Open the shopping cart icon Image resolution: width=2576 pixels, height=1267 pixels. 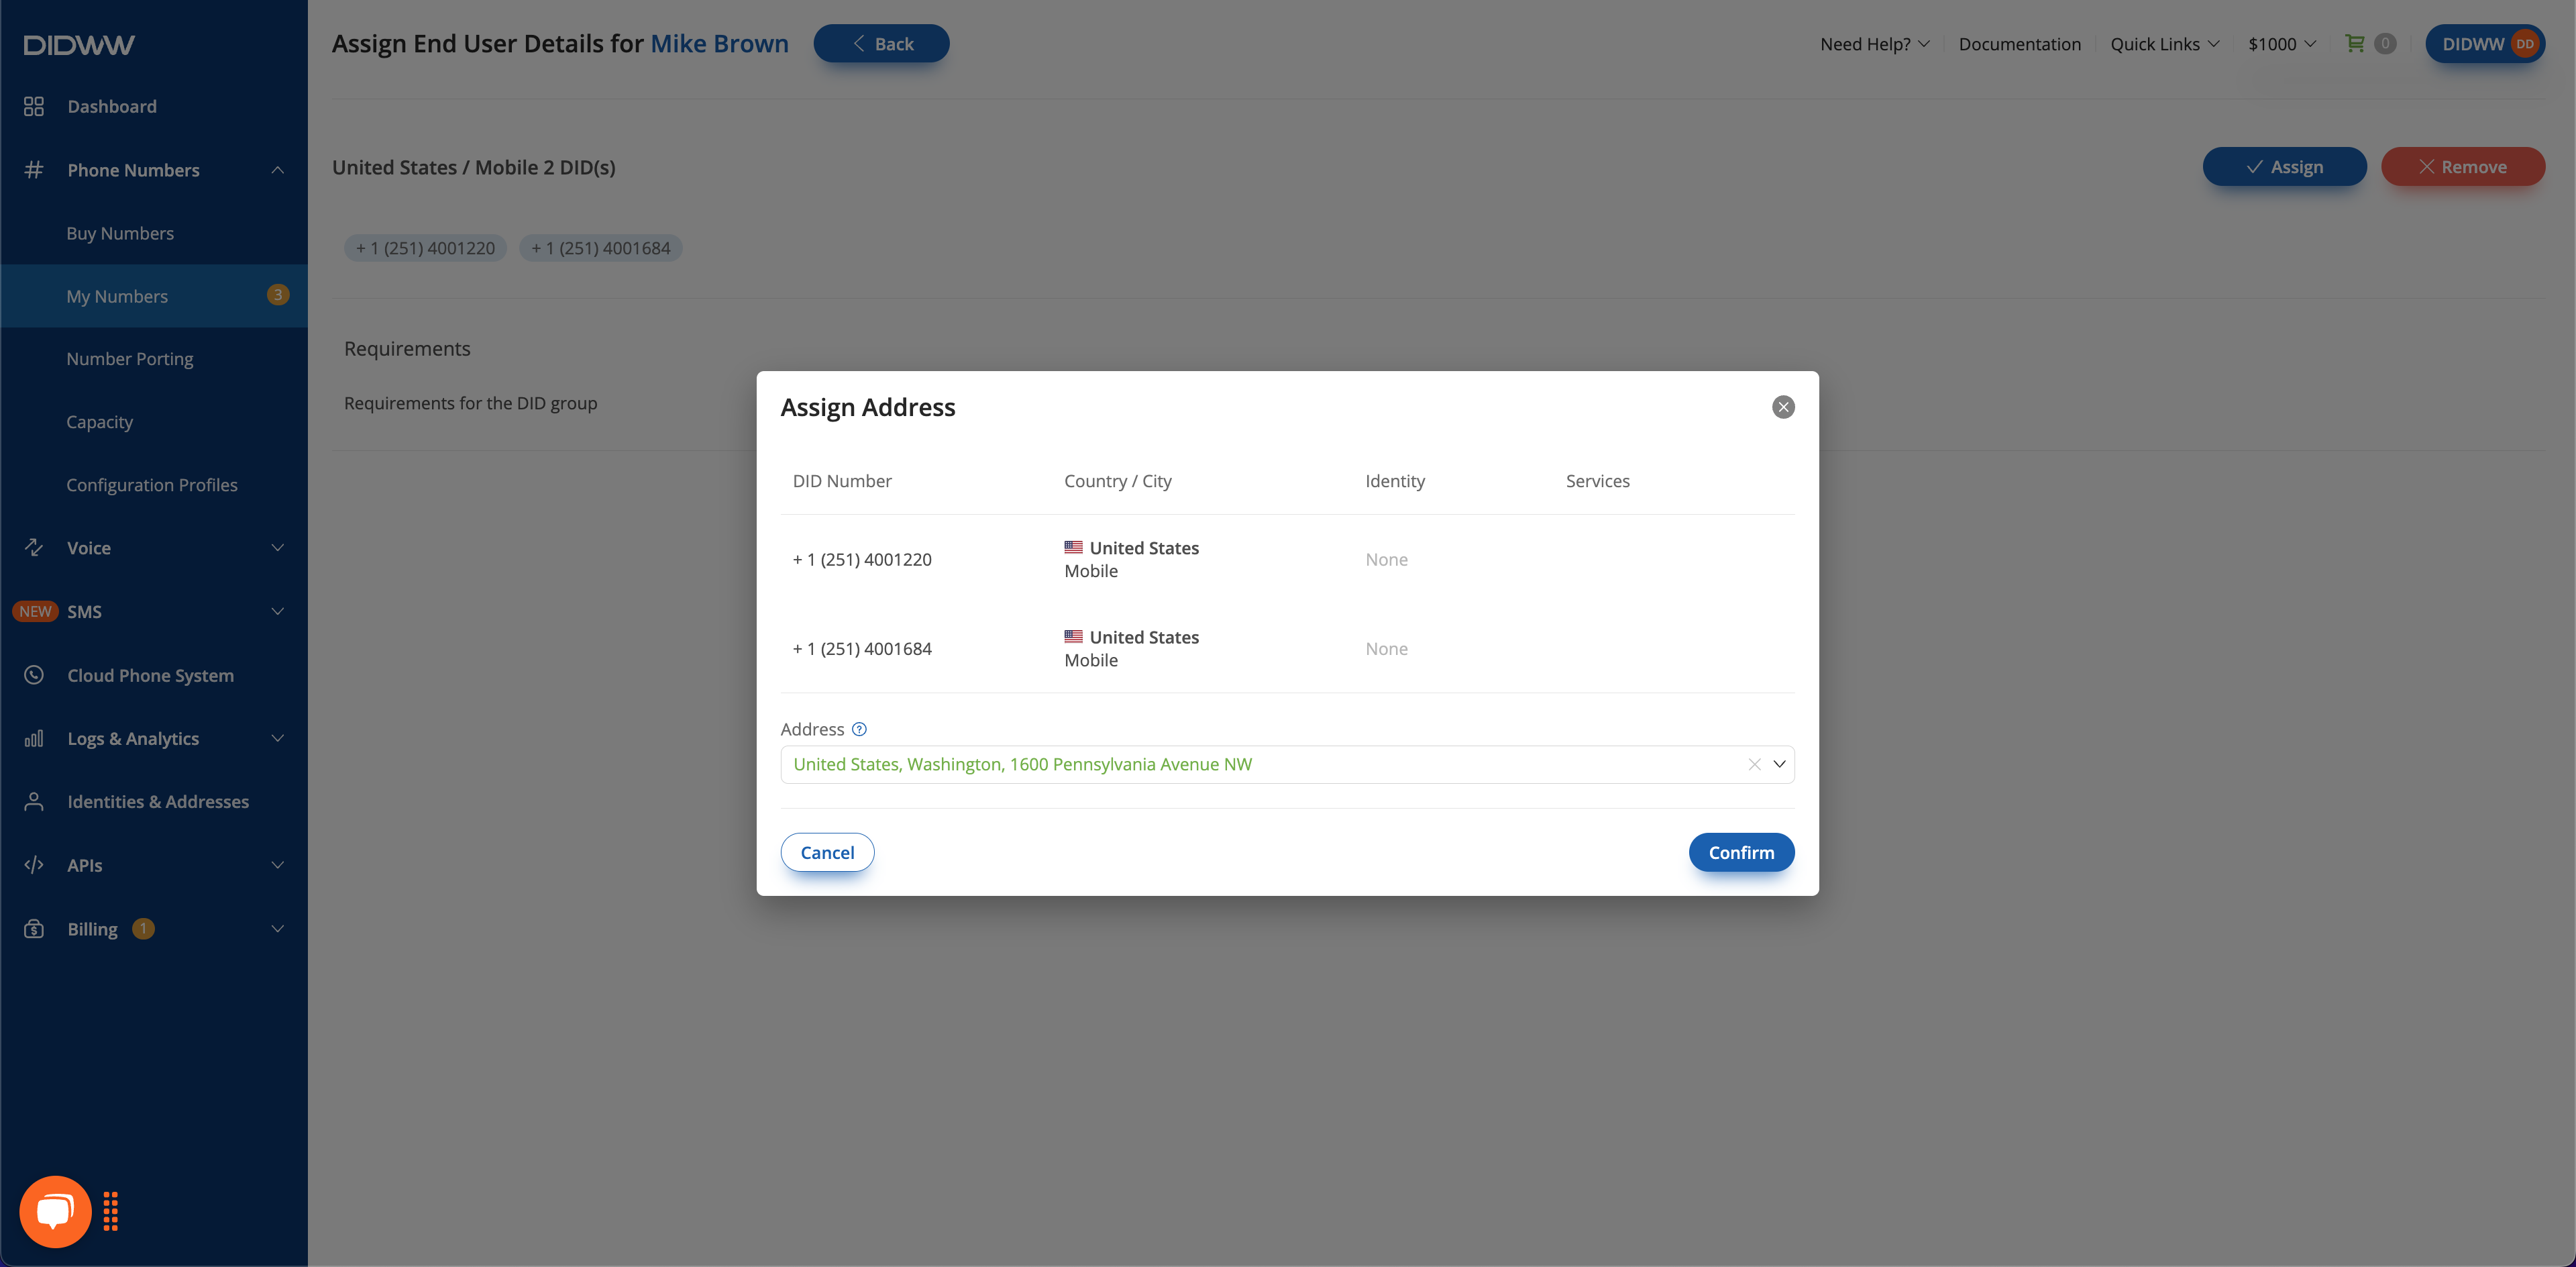point(2355,43)
